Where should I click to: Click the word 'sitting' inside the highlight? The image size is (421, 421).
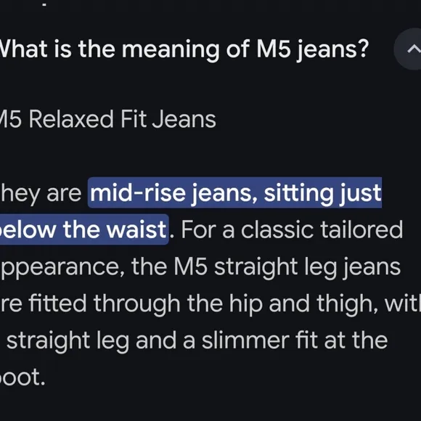pyautogui.click(x=298, y=194)
